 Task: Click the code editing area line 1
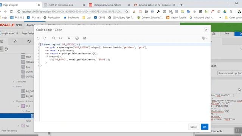coord(125,45)
